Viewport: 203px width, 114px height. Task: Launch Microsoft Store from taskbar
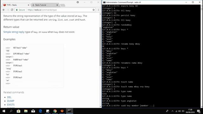point(18,111)
